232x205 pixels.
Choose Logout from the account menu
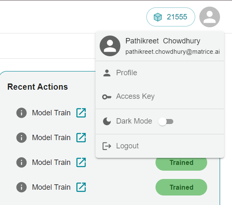160,146
